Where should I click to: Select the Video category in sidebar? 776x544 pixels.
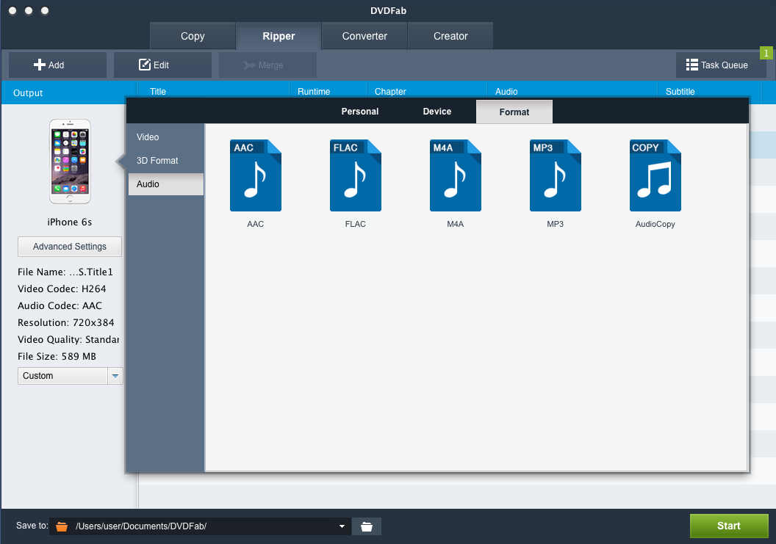(x=166, y=137)
